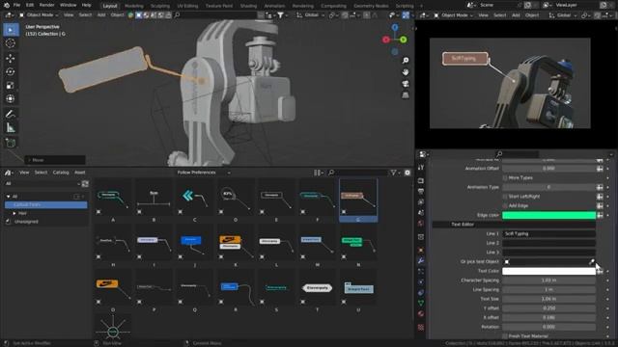
Task: Switch perspective/orthographic grid icon
Action: click(x=406, y=95)
